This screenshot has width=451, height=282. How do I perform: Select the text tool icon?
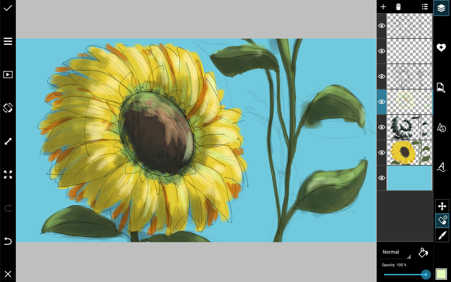(x=441, y=167)
